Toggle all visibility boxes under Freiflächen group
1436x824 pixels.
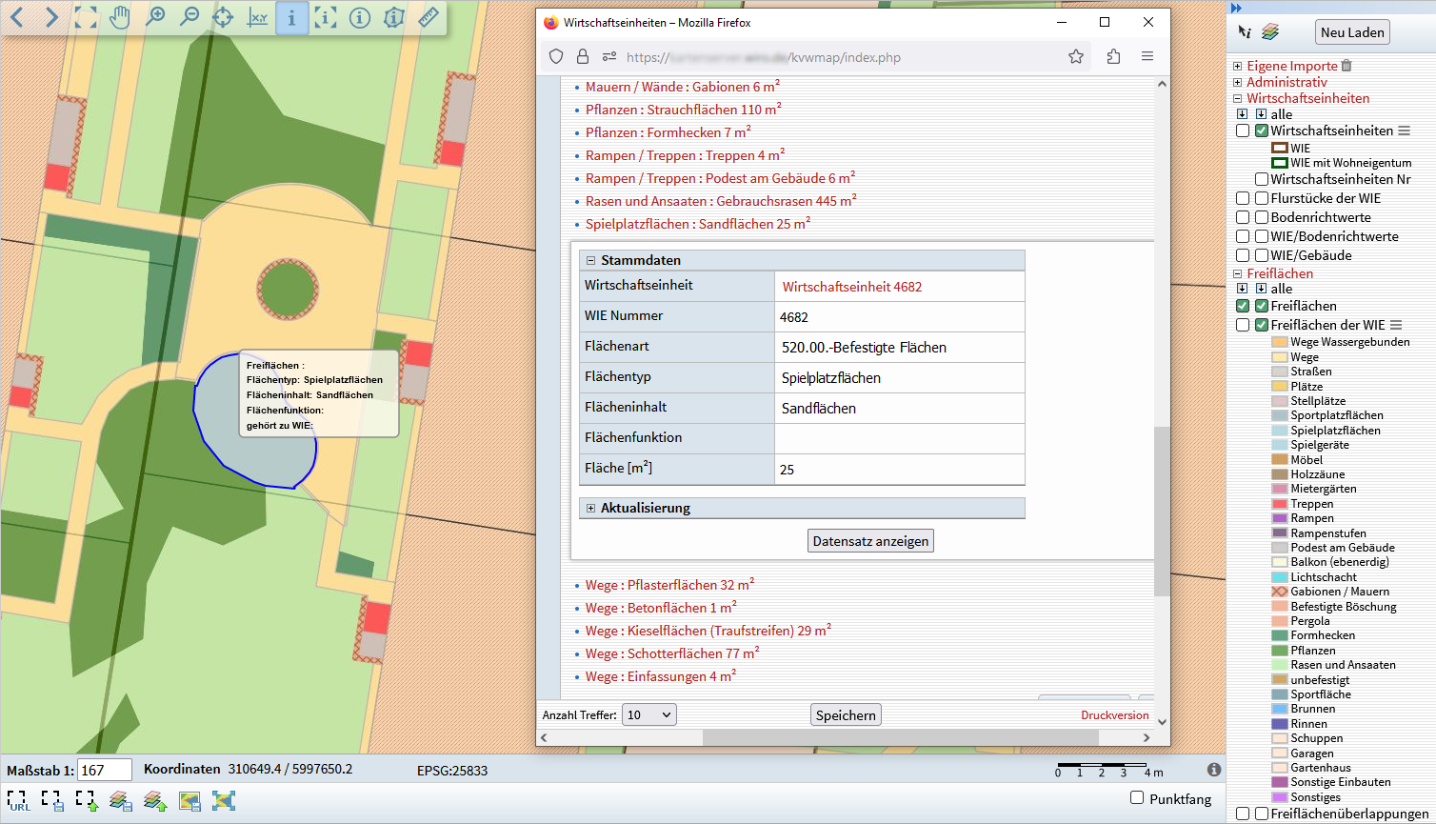coord(1261,289)
